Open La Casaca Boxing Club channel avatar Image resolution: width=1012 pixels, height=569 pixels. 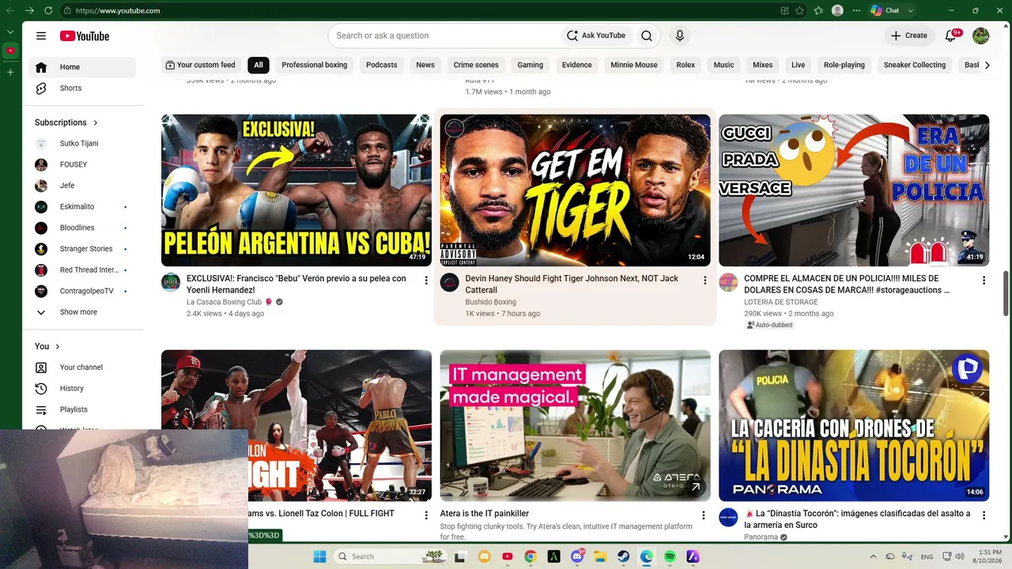point(171,282)
